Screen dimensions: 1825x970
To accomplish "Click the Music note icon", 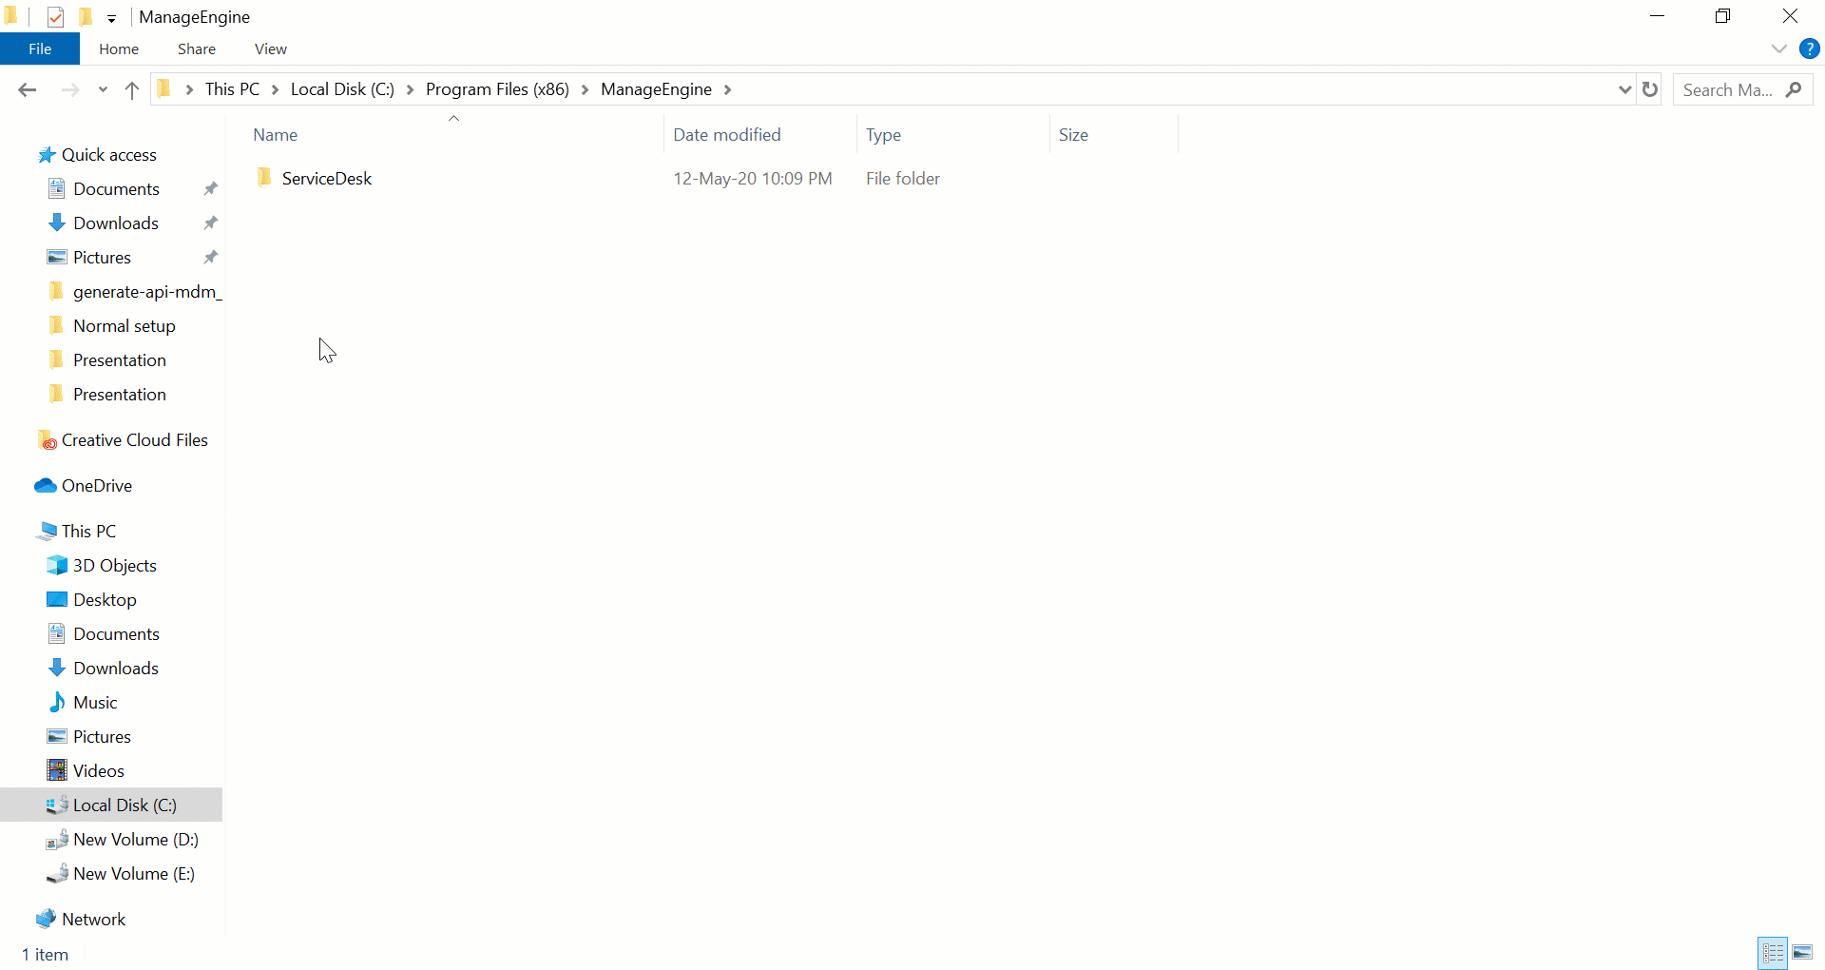I will 57,702.
